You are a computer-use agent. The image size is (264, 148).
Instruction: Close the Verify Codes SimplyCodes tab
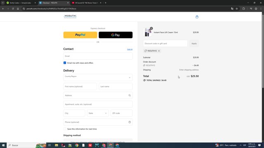coord(35,3)
